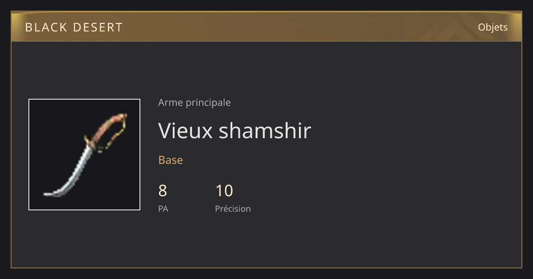Click the Arme principale category label
Viewport: 533px width, 279px height.
[195, 102]
